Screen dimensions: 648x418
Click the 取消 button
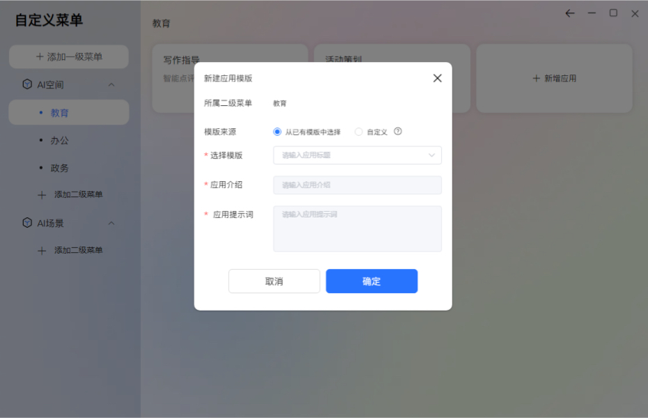[x=274, y=281]
